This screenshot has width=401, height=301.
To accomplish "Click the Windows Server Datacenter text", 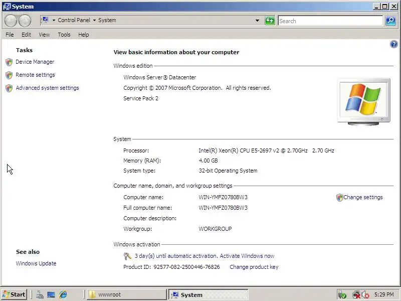I will pyautogui.click(x=159, y=77).
